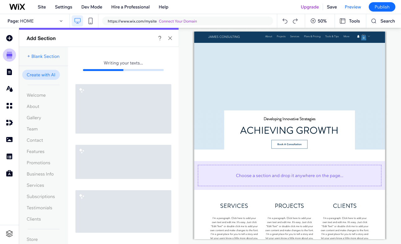Open the Tools panel

tap(350, 21)
